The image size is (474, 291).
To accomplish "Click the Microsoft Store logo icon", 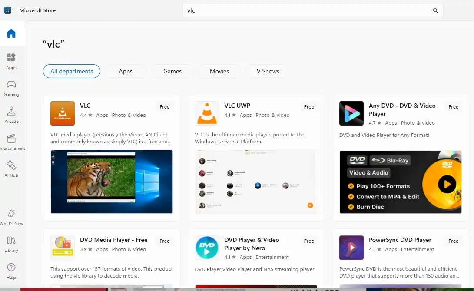I will pos(7,10).
